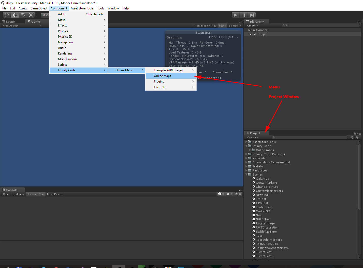Open the File menu
Image resolution: width=363 pixels, height=268 pixels.
[4, 8]
